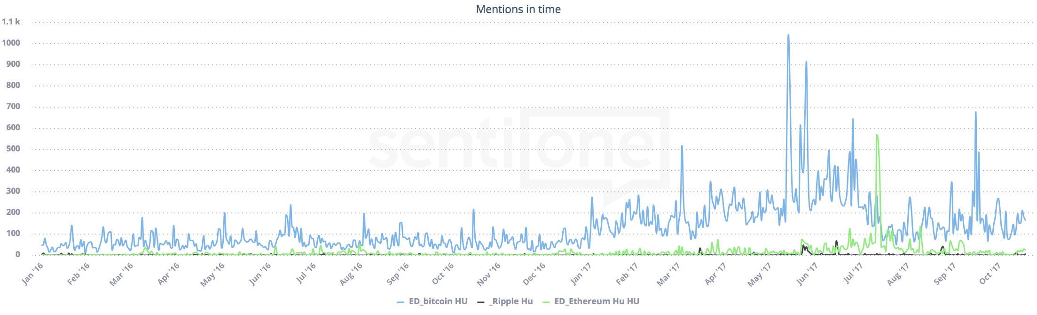Click the 0 y-axis label

click(18, 254)
